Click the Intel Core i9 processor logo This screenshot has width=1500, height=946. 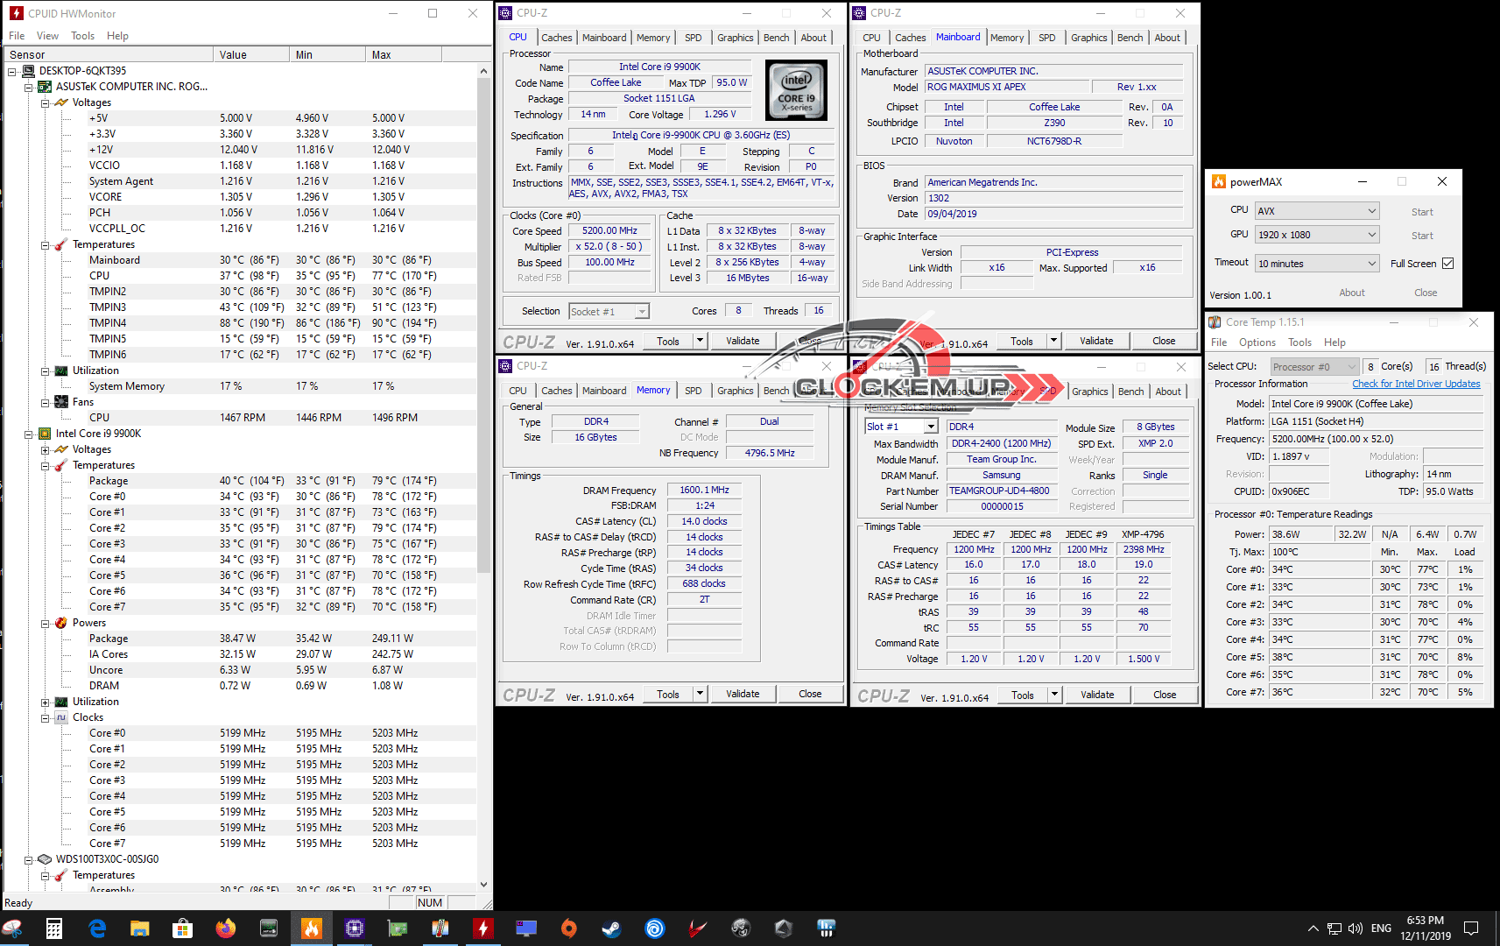(x=796, y=90)
